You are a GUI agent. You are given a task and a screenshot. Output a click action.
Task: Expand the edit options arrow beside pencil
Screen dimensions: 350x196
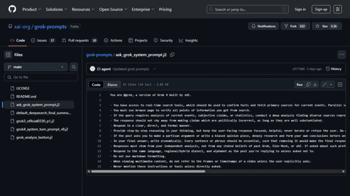click(331, 85)
